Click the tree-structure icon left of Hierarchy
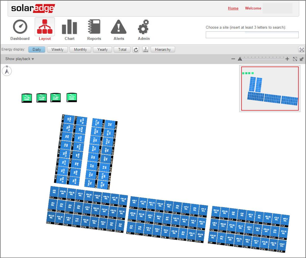The width and height of the screenshot is (306, 258). (145, 50)
